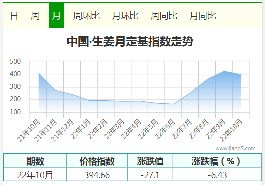Select the 22年10月 last data point
The width and height of the screenshot is (265, 185).
(x=241, y=74)
